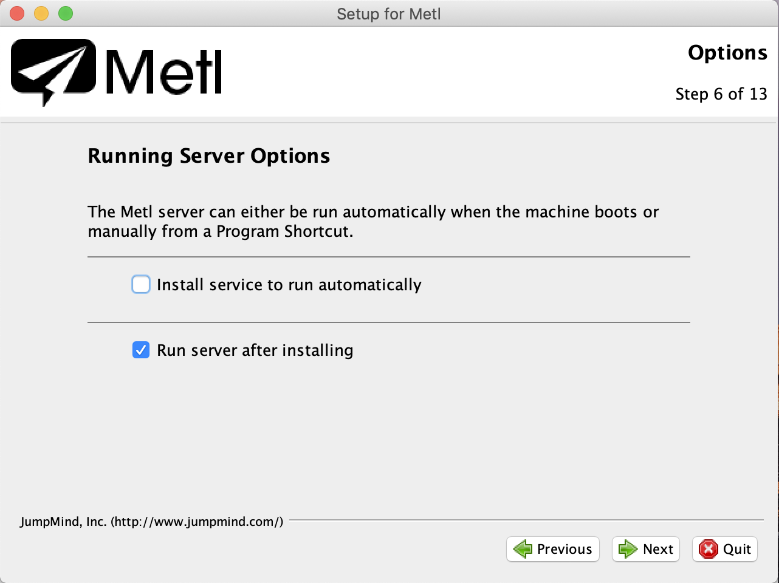Viewport: 779px width, 583px height.
Task: Enable Install service to run automatically checkbox
Action: pos(141,284)
